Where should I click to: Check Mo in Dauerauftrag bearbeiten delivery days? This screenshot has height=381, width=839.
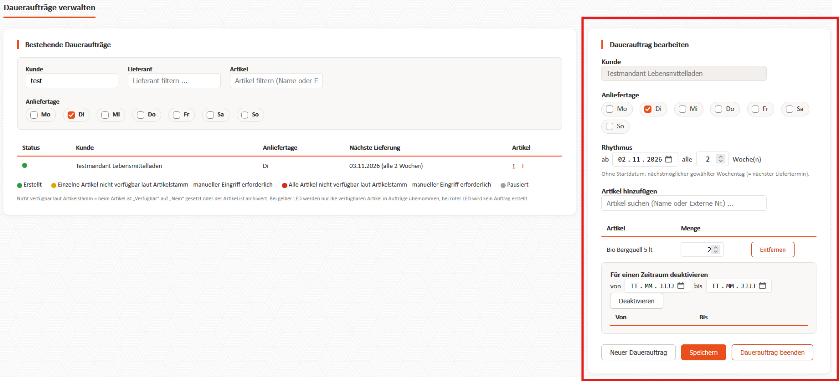click(x=610, y=109)
